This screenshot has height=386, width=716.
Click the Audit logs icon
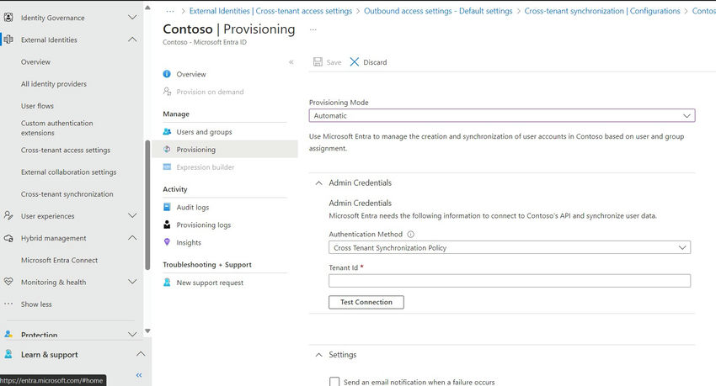168,207
